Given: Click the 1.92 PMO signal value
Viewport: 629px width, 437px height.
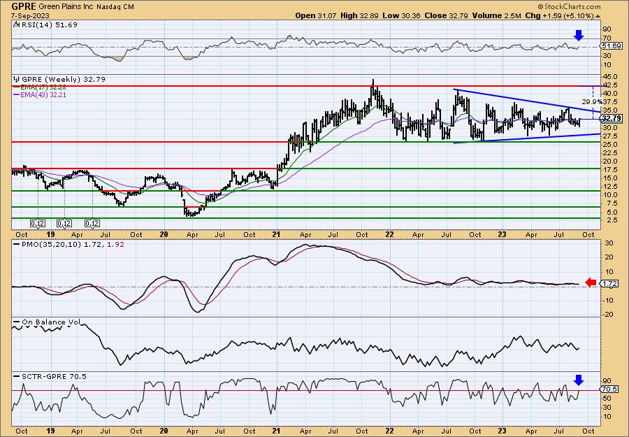Looking at the screenshot, I should pyautogui.click(x=115, y=244).
